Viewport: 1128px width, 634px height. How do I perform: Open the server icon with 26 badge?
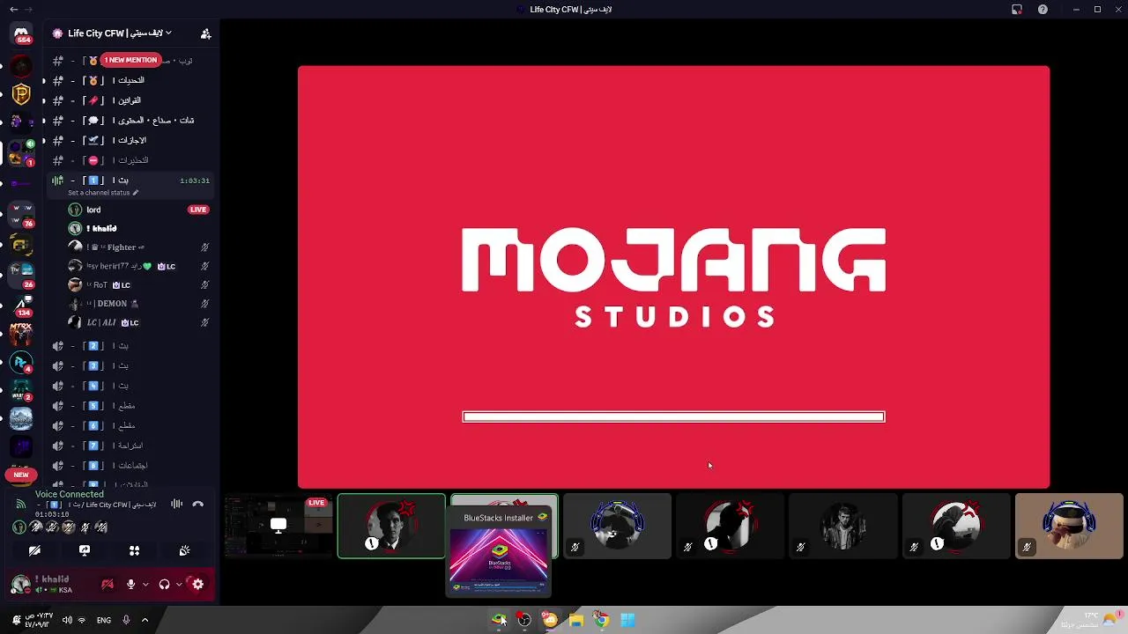21,275
